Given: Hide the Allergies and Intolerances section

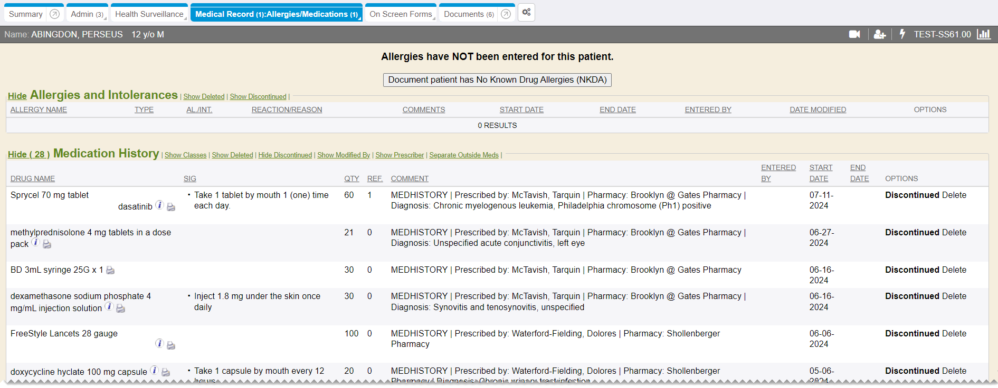Looking at the screenshot, I should (17, 96).
